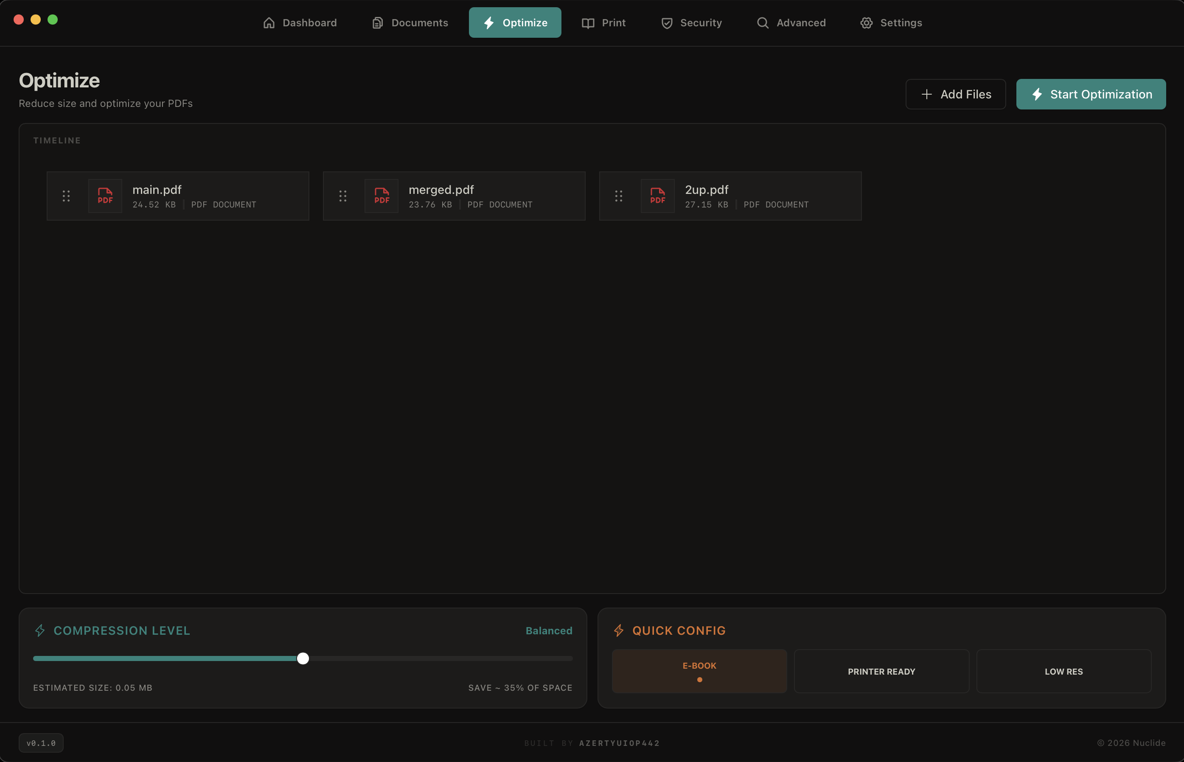Click the Compression Level lightning icon
The height and width of the screenshot is (762, 1184).
point(40,630)
